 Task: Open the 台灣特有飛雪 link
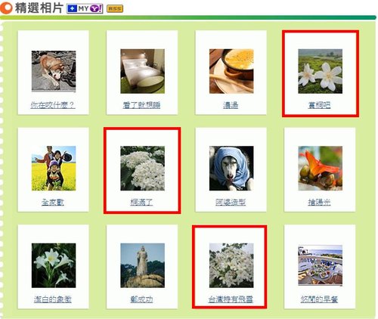231,299
